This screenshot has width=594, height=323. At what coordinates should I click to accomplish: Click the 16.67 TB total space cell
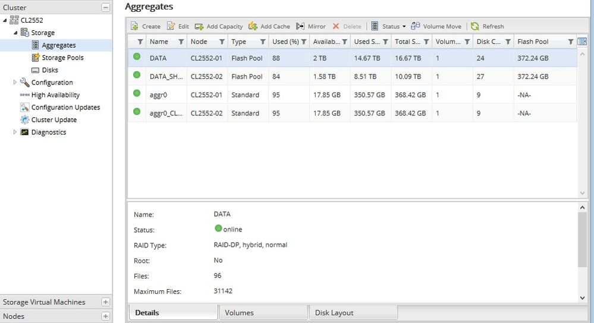pos(408,58)
